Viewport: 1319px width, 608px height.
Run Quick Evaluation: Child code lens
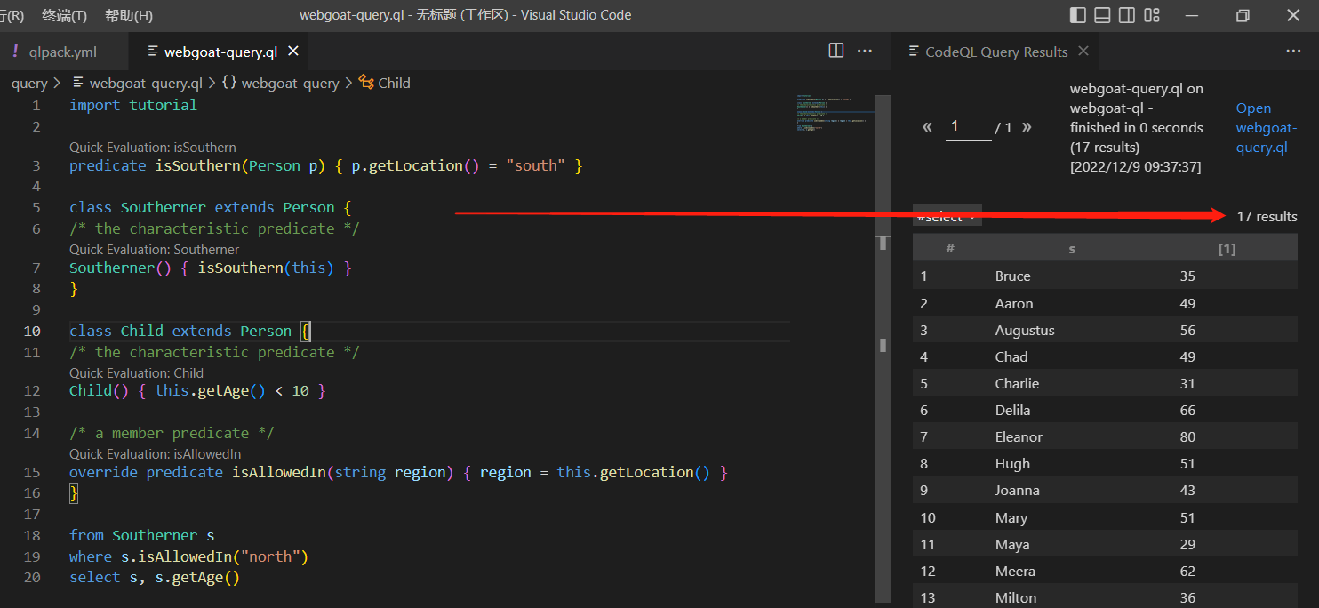pyautogui.click(x=137, y=372)
